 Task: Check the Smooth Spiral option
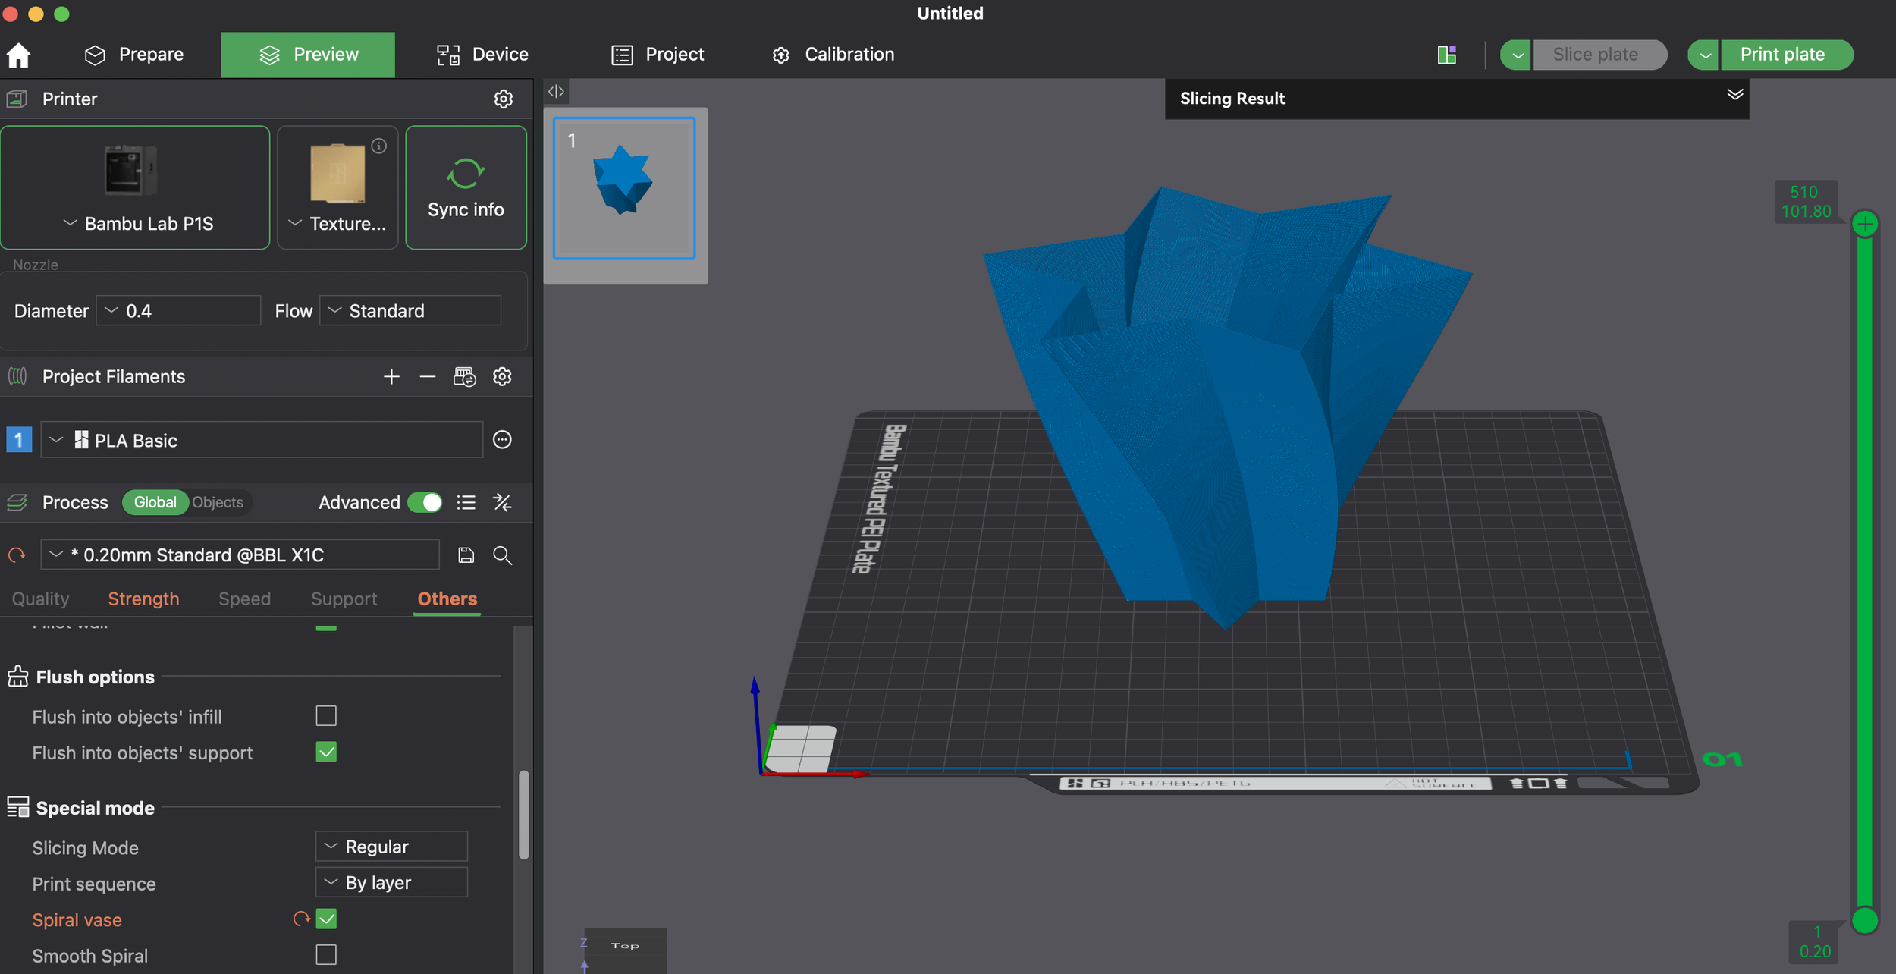[326, 955]
